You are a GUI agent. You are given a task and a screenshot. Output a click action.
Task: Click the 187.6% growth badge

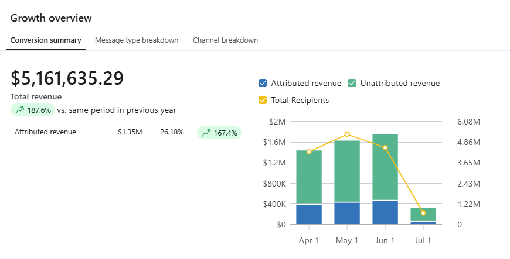point(33,110)
